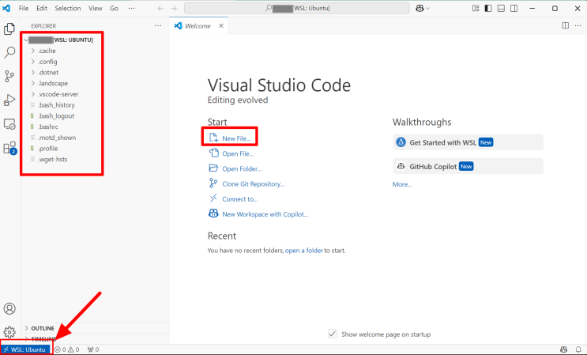Click New Workspace with Copilot...

(x=265, y=214)
